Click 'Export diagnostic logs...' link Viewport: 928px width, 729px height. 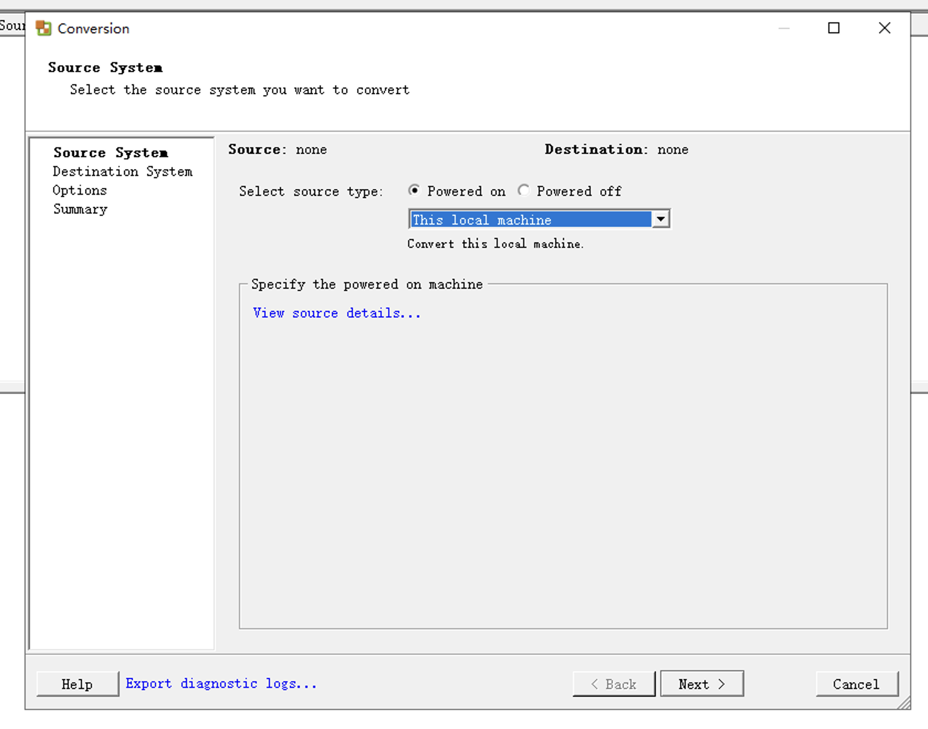pyautogui.click(x=220, y=684)
